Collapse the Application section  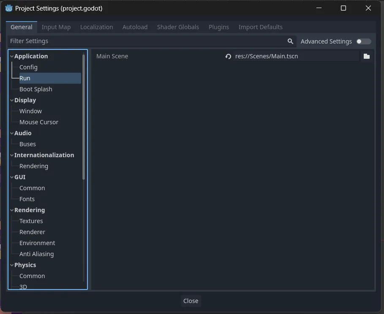[12, 56]
